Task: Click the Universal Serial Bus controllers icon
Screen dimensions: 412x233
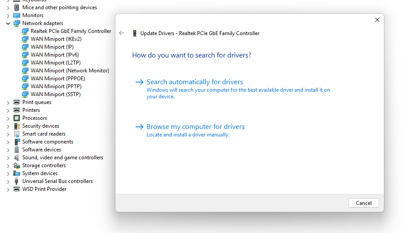Action: coord(17,181)
